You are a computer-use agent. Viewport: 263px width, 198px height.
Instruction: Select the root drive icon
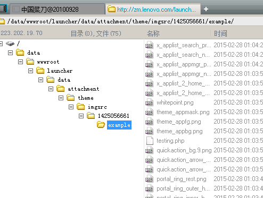pos(10,44)
